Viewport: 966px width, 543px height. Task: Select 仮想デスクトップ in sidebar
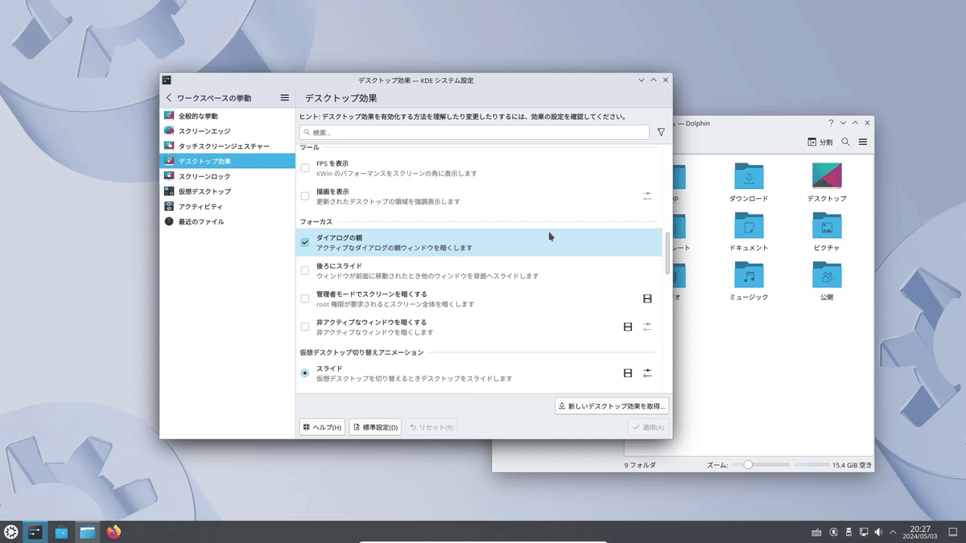[228, 191]
